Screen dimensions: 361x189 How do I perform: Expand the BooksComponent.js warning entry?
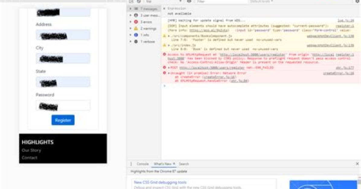(x=169, y=36)
